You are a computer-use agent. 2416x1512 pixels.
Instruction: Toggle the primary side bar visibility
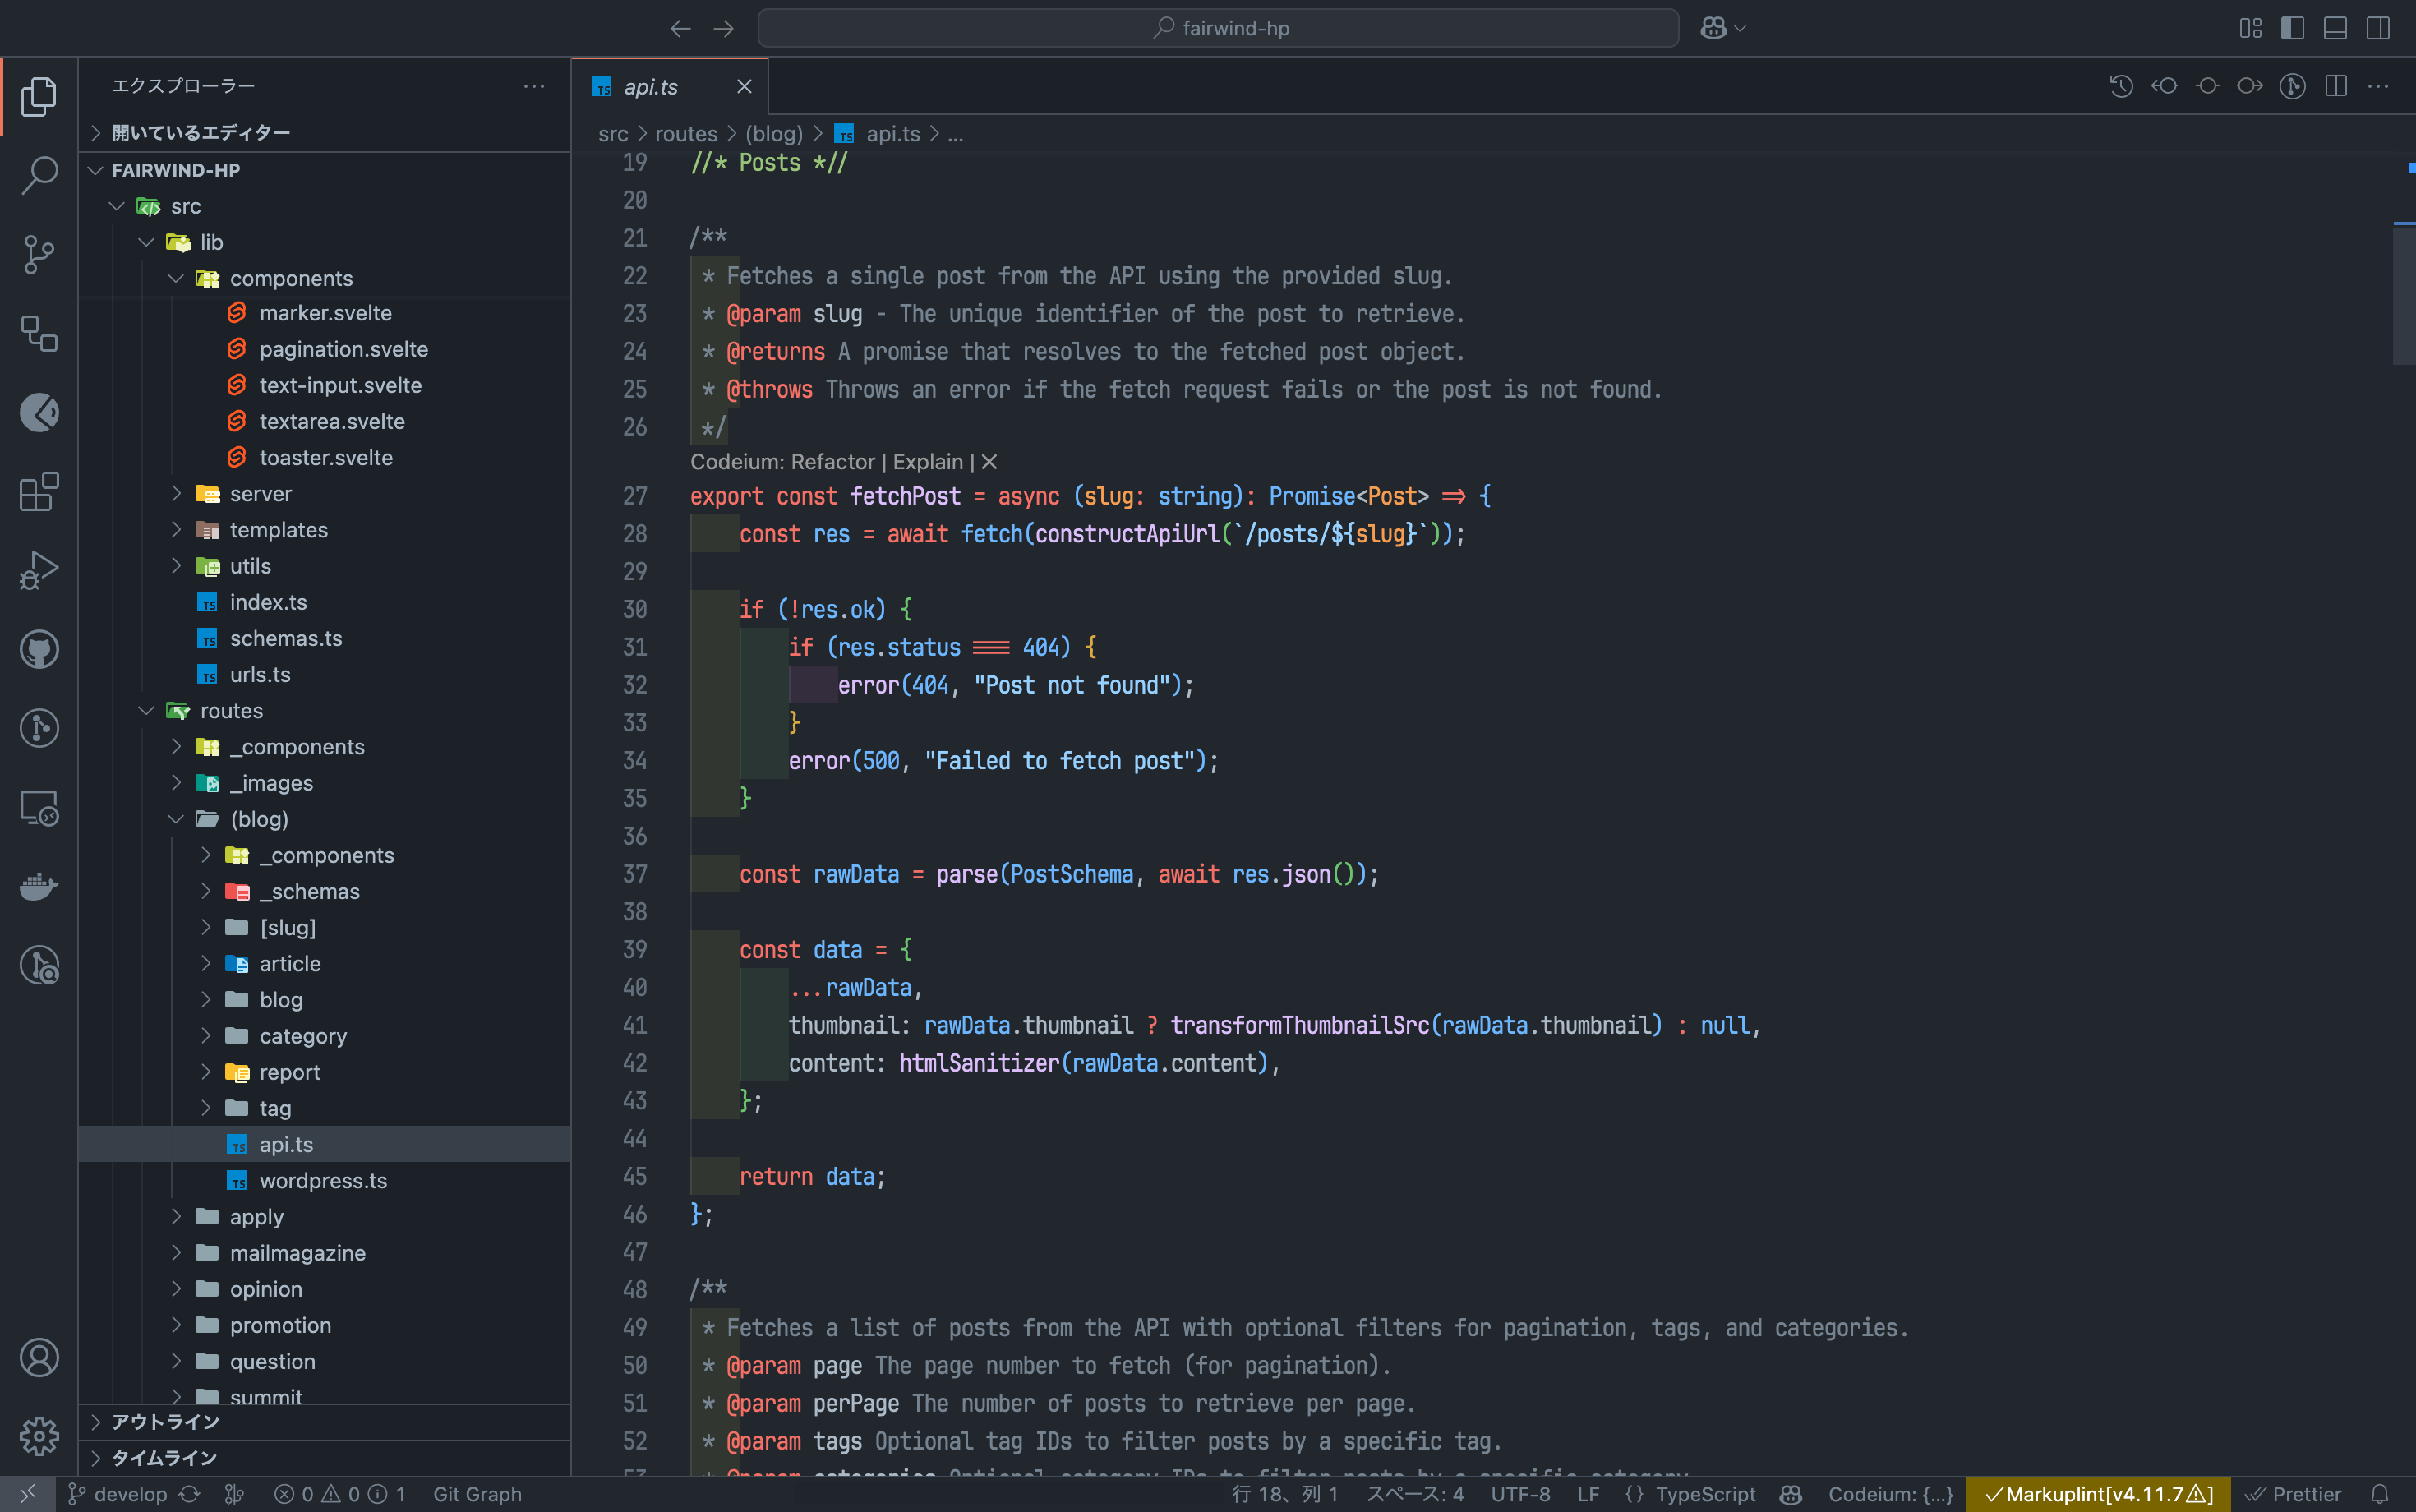pyautogui.click(x=2292, y=28)
